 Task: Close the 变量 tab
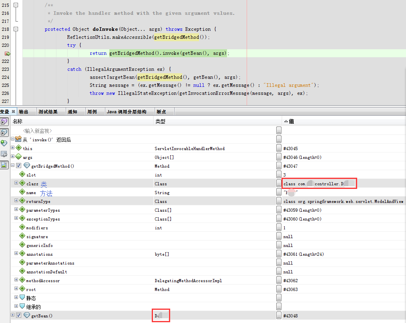tap(14, 112)
